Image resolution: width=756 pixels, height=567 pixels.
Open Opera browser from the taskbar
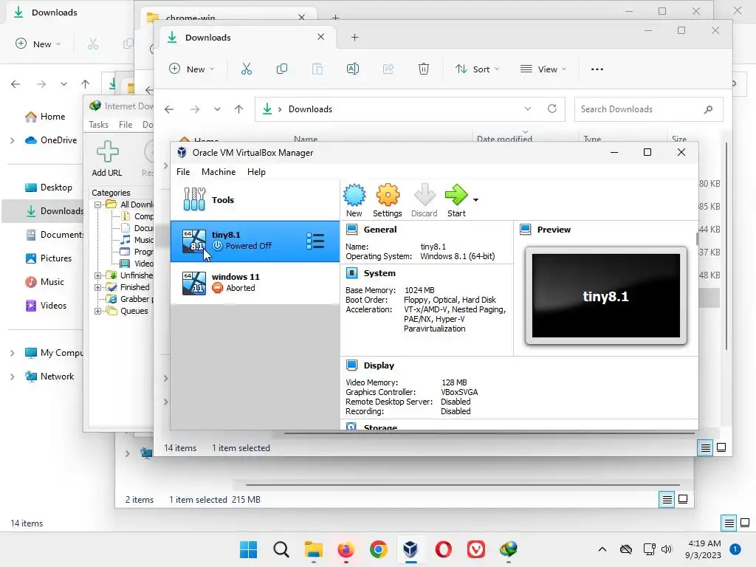(x=443, y=549)
